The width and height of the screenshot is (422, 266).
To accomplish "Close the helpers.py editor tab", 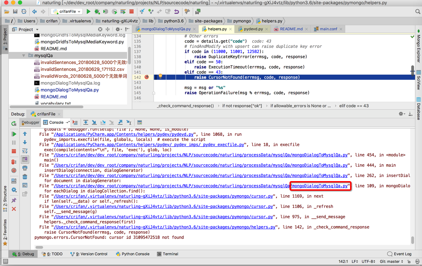I will [x=231, y=29].
